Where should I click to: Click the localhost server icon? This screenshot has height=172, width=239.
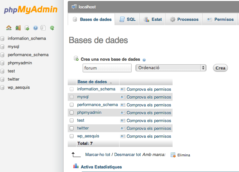[x=74, y=7]
